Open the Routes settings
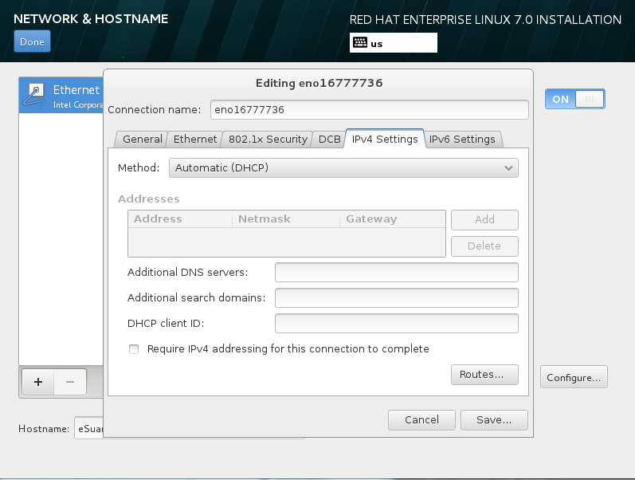This screenshot has width=635, height=480. coord(484,374)
